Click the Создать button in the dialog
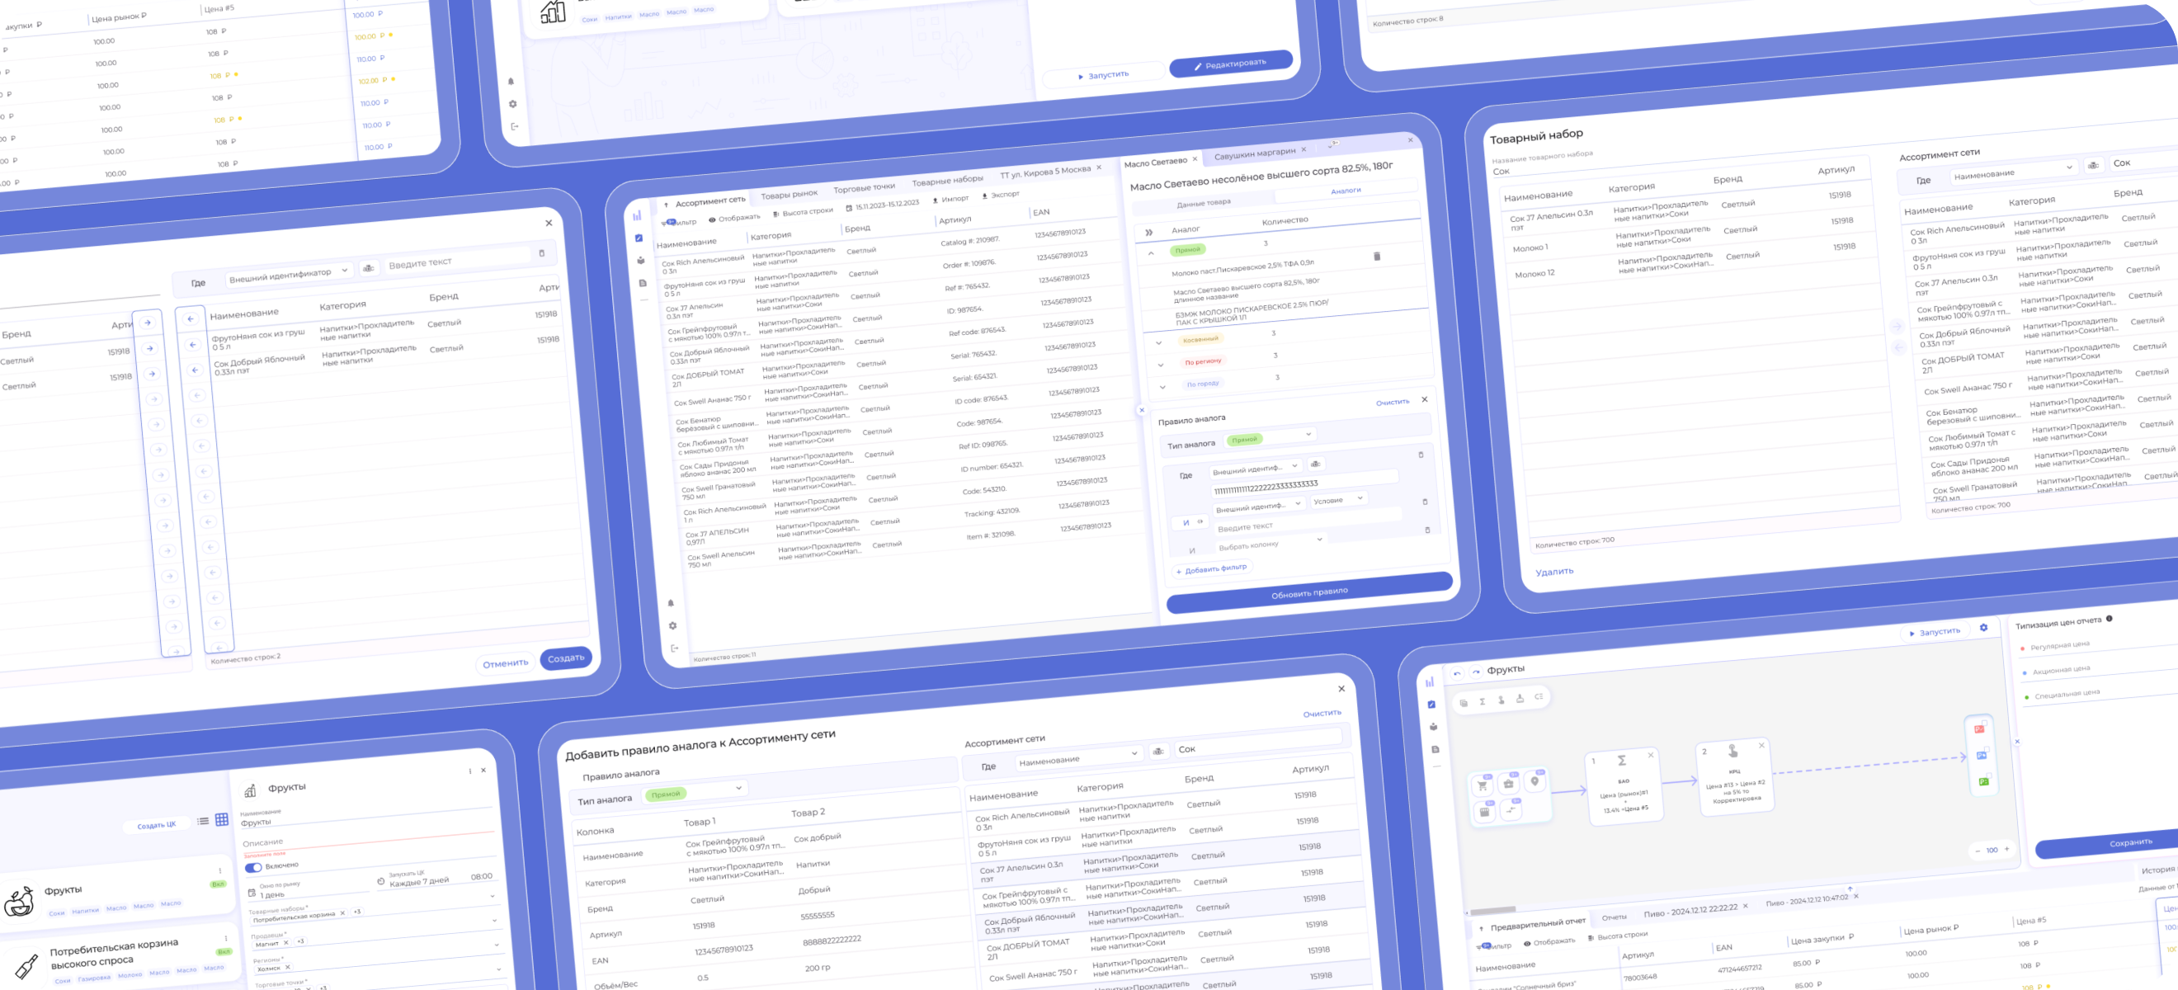 pyautogui.click(x=566, y=658)
